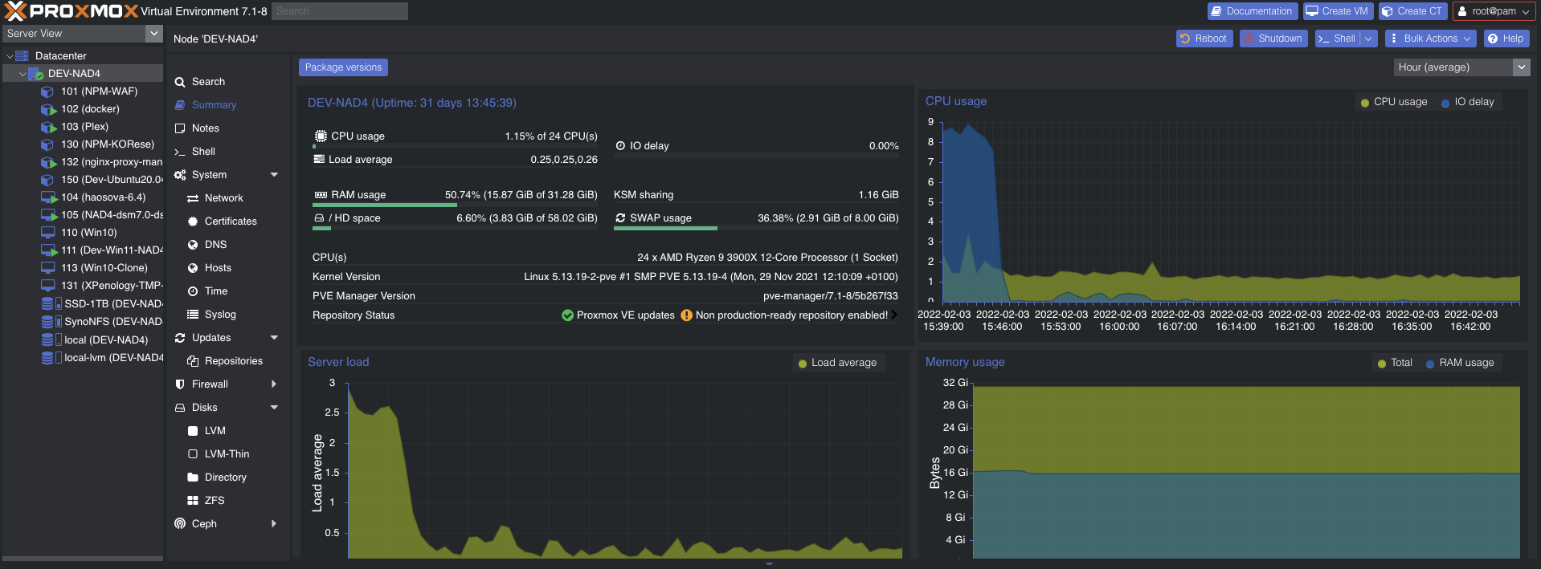
Task: Click the Notes icon in node menu
Action: [x=180, y=128]
